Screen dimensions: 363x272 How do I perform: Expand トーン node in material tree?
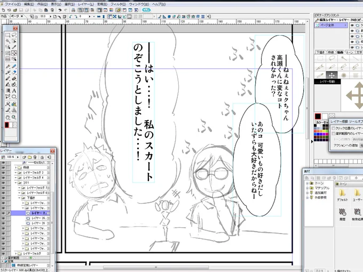tap(307, 183)
